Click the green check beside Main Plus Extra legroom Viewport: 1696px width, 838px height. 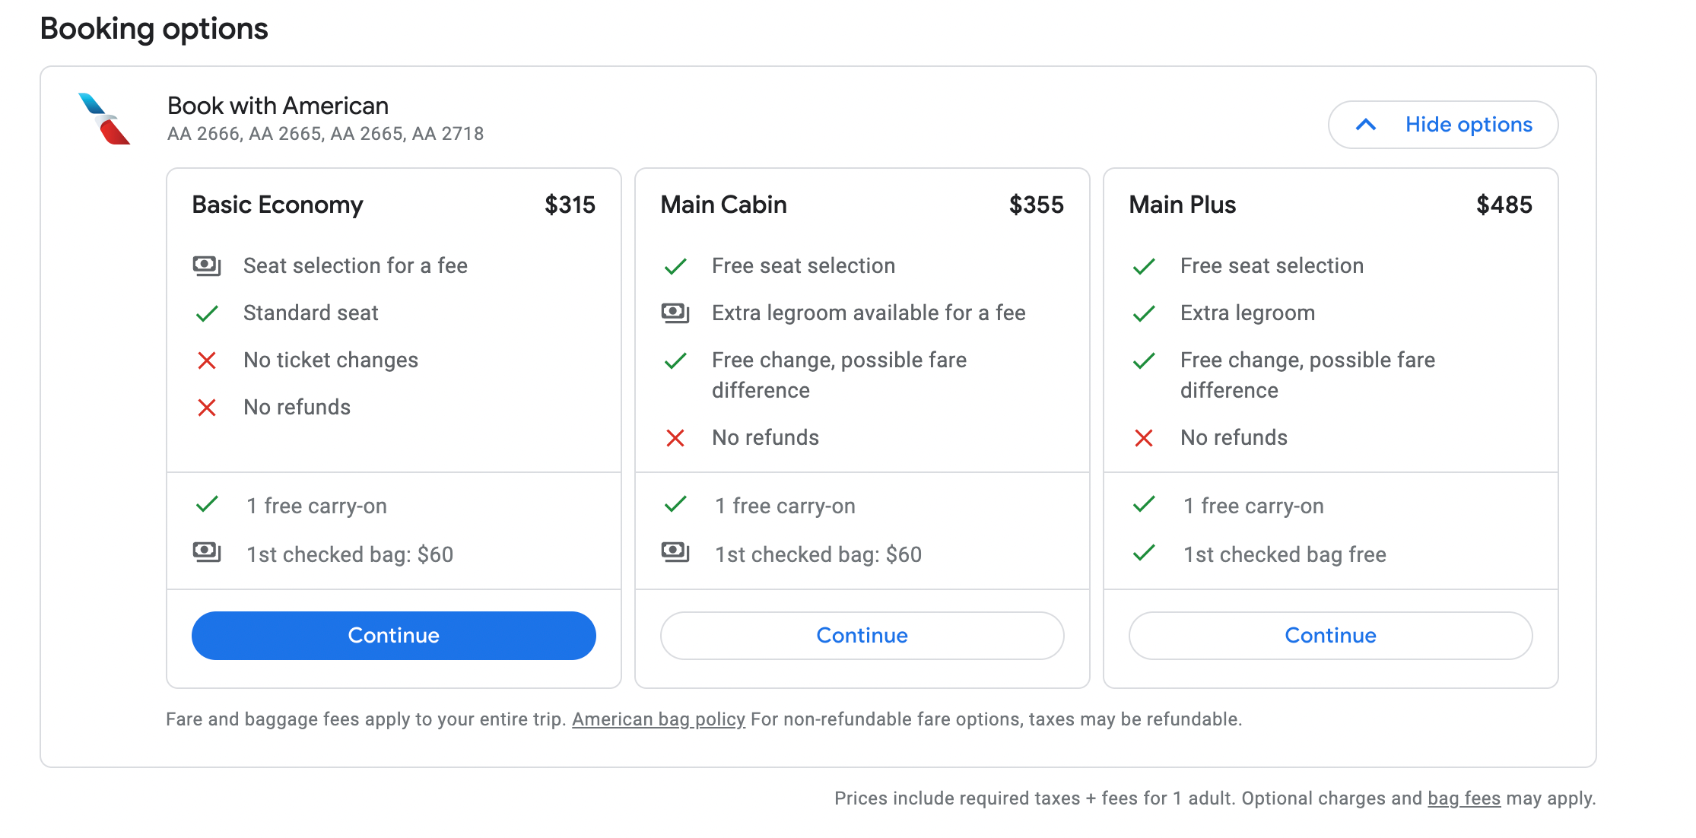pyautogui.click(x=1144, y=313)
